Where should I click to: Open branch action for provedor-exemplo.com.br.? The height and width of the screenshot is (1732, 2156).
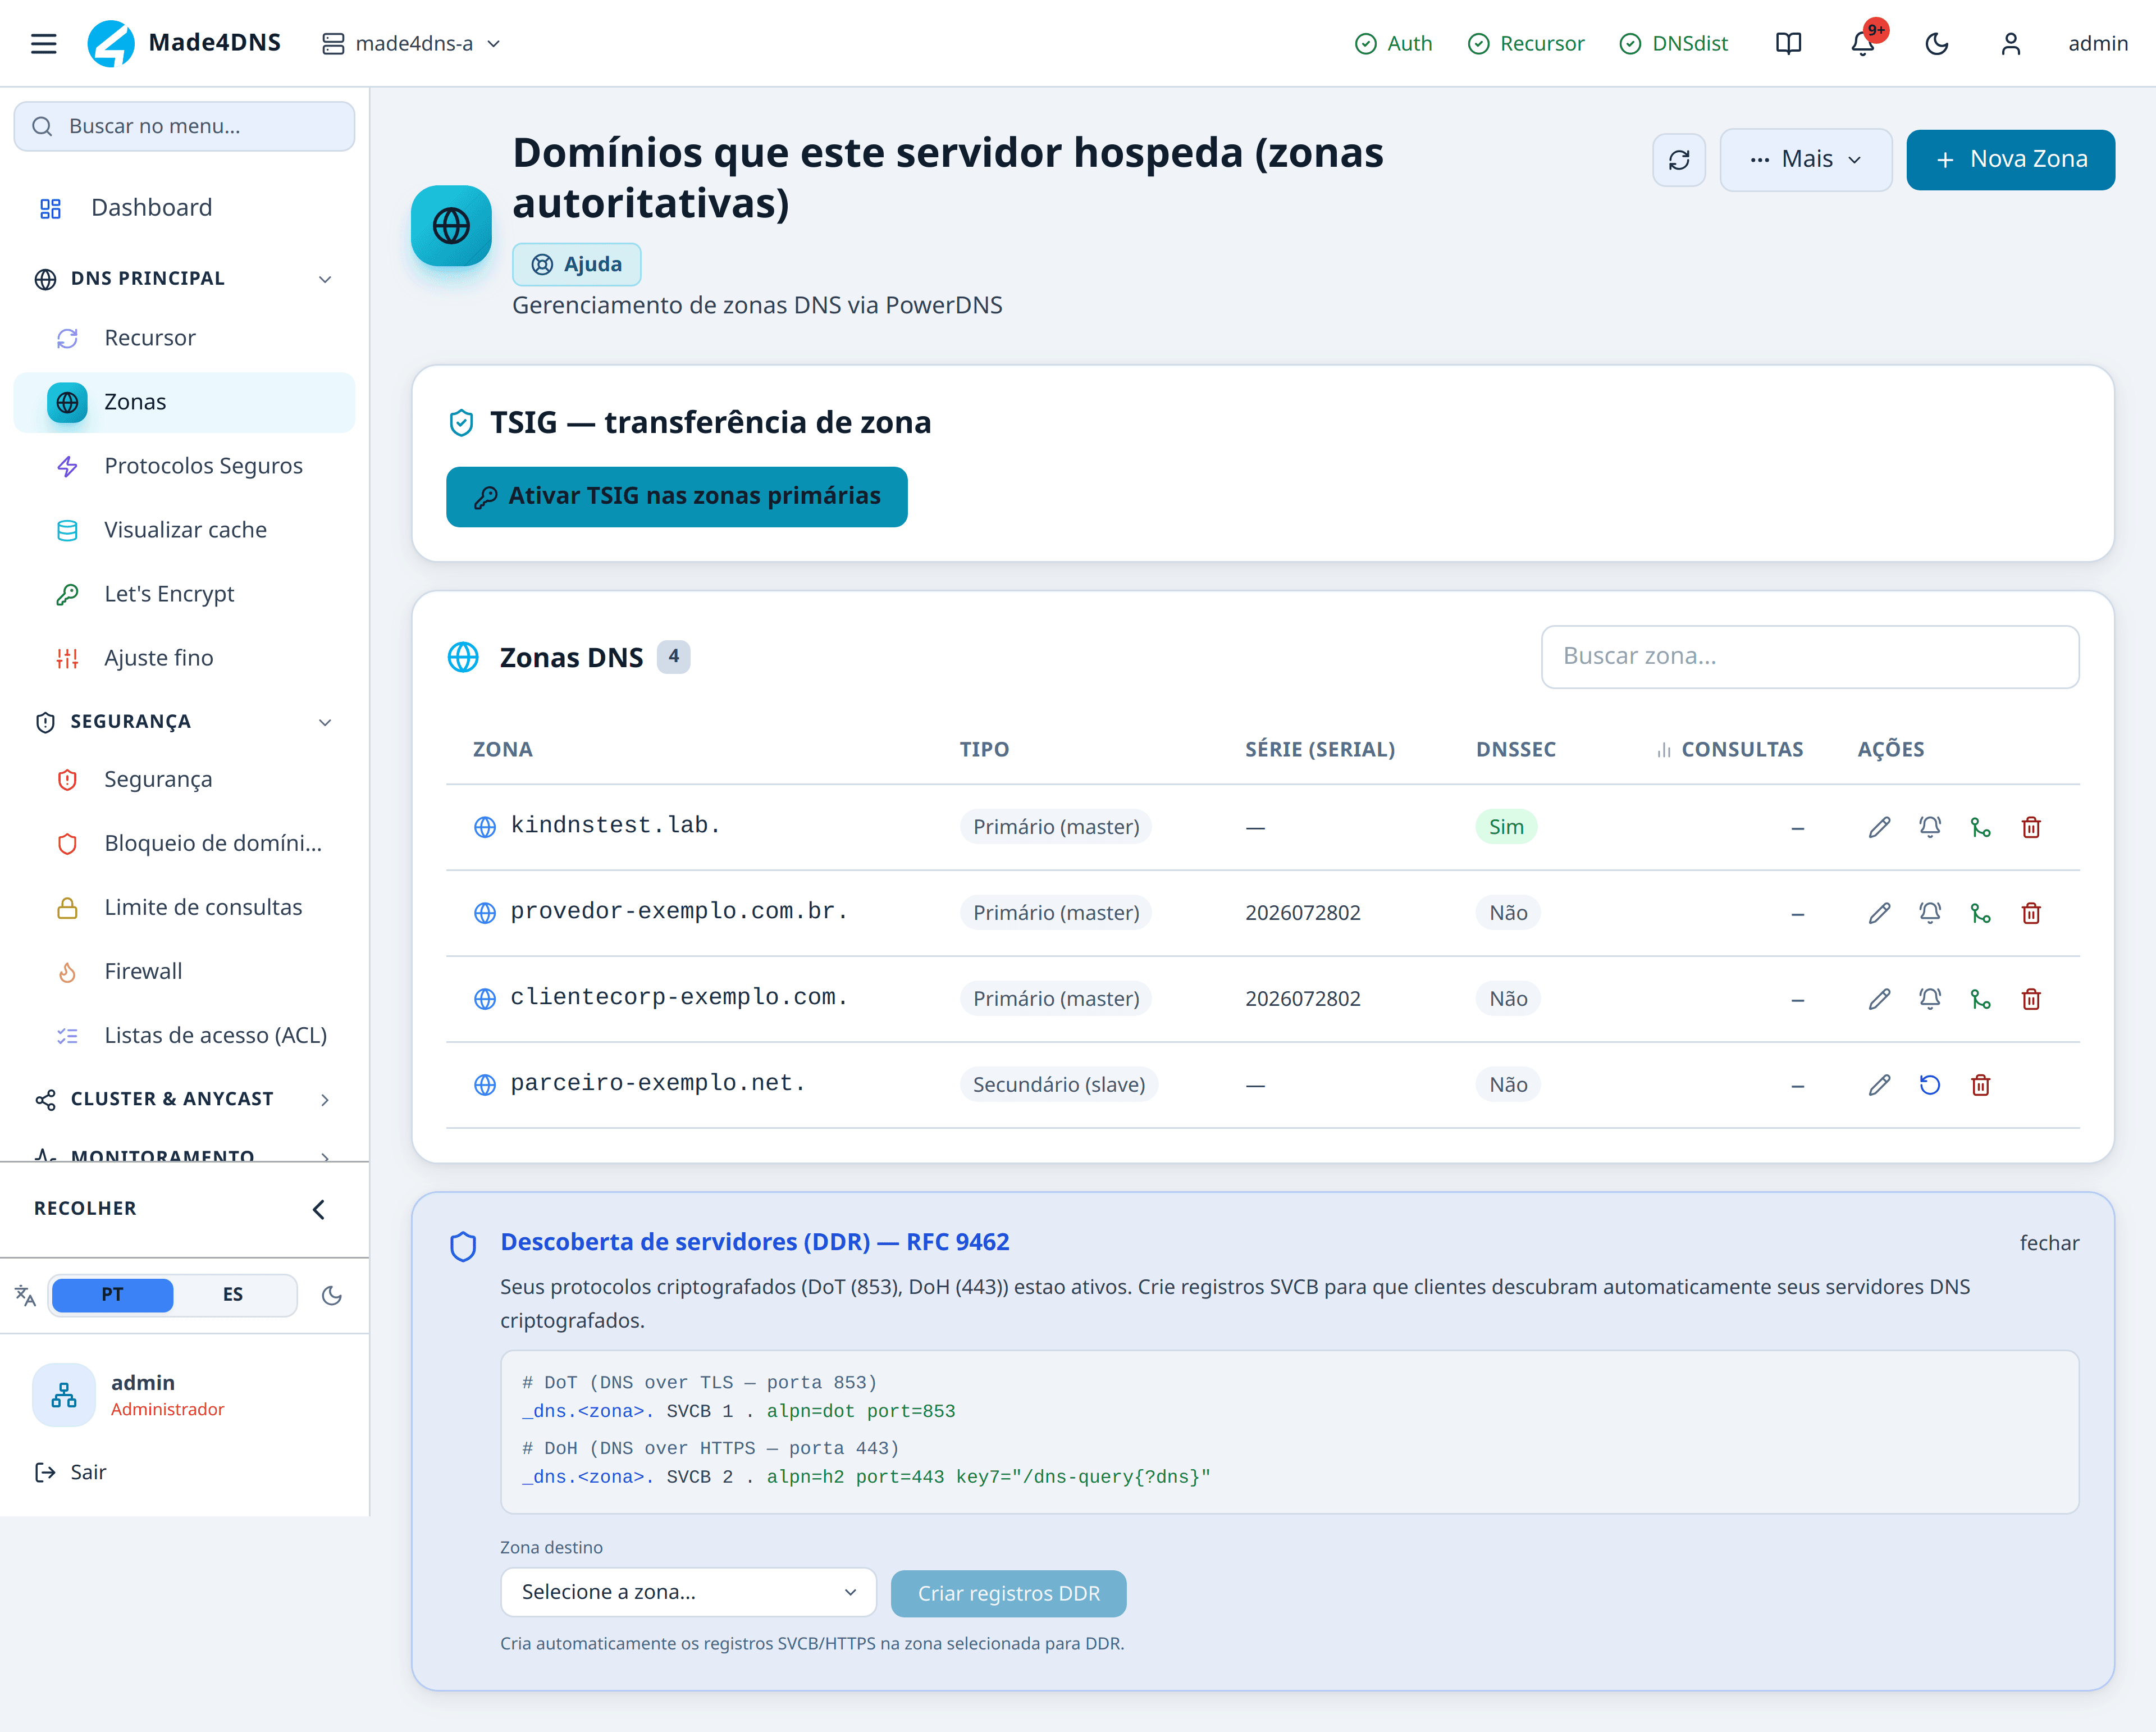click(1980, 913)
